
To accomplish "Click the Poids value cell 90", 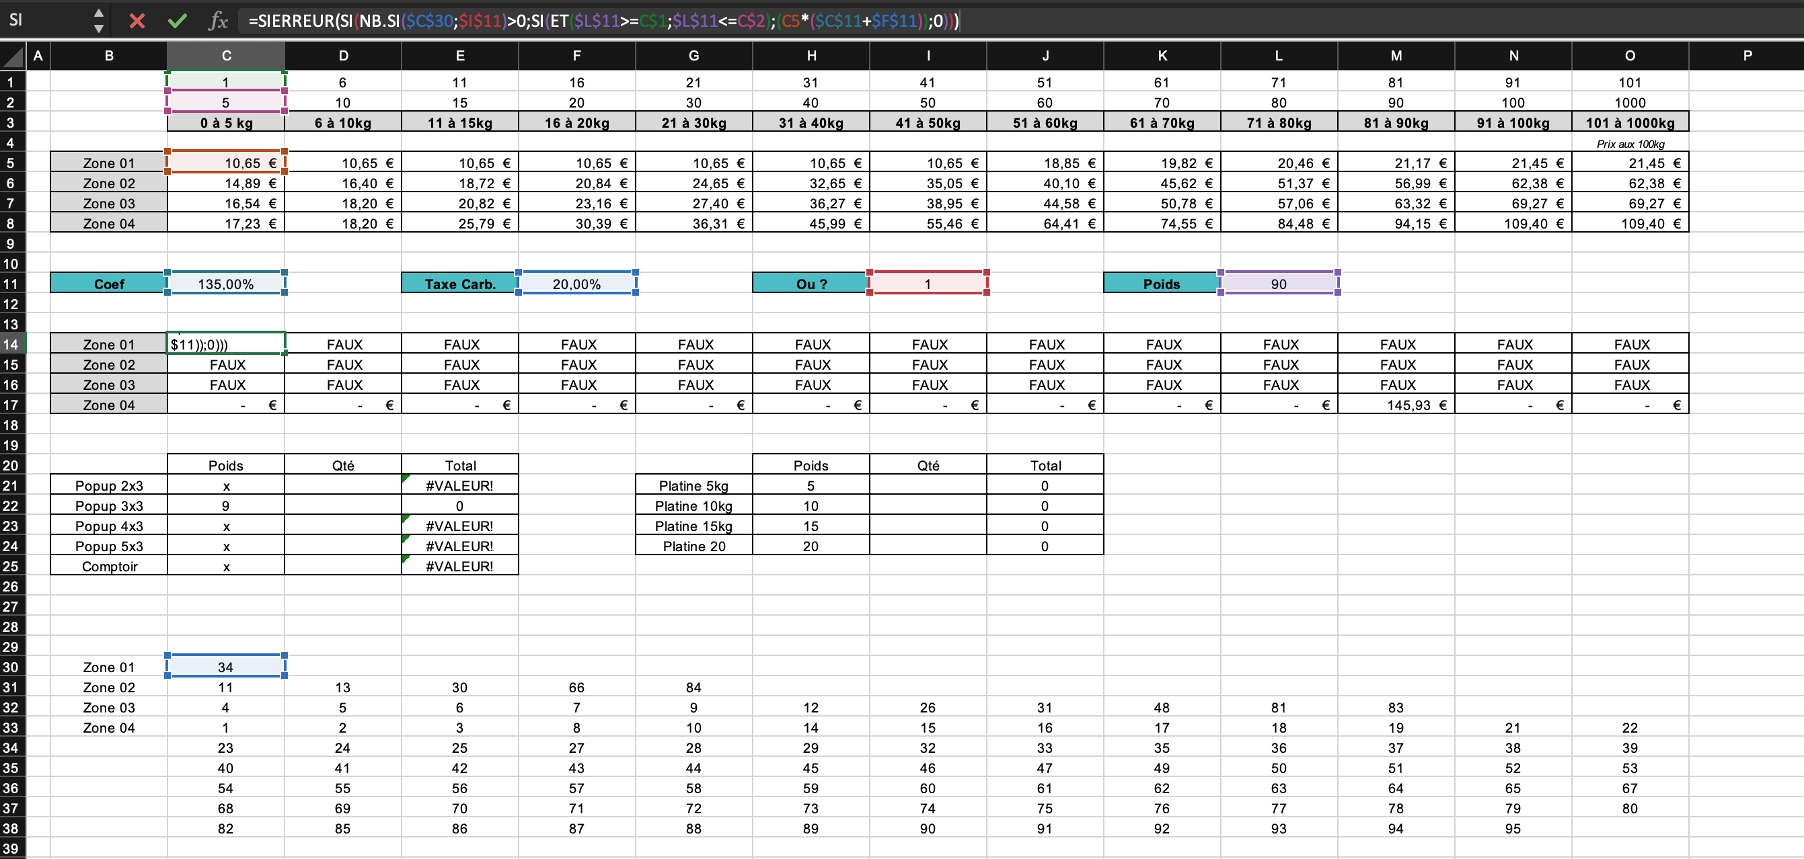I will tap(1279, 284).
